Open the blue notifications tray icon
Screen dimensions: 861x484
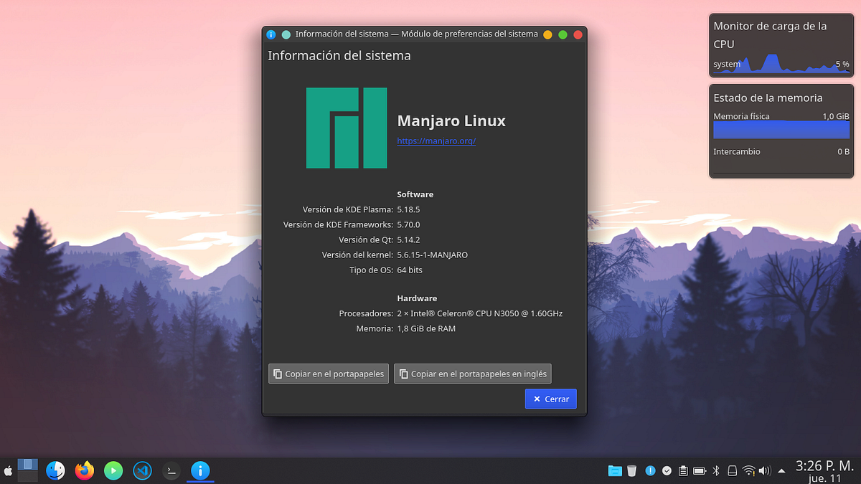(x=650, y=471)
